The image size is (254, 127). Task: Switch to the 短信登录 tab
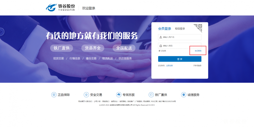[x=180, y=29]
